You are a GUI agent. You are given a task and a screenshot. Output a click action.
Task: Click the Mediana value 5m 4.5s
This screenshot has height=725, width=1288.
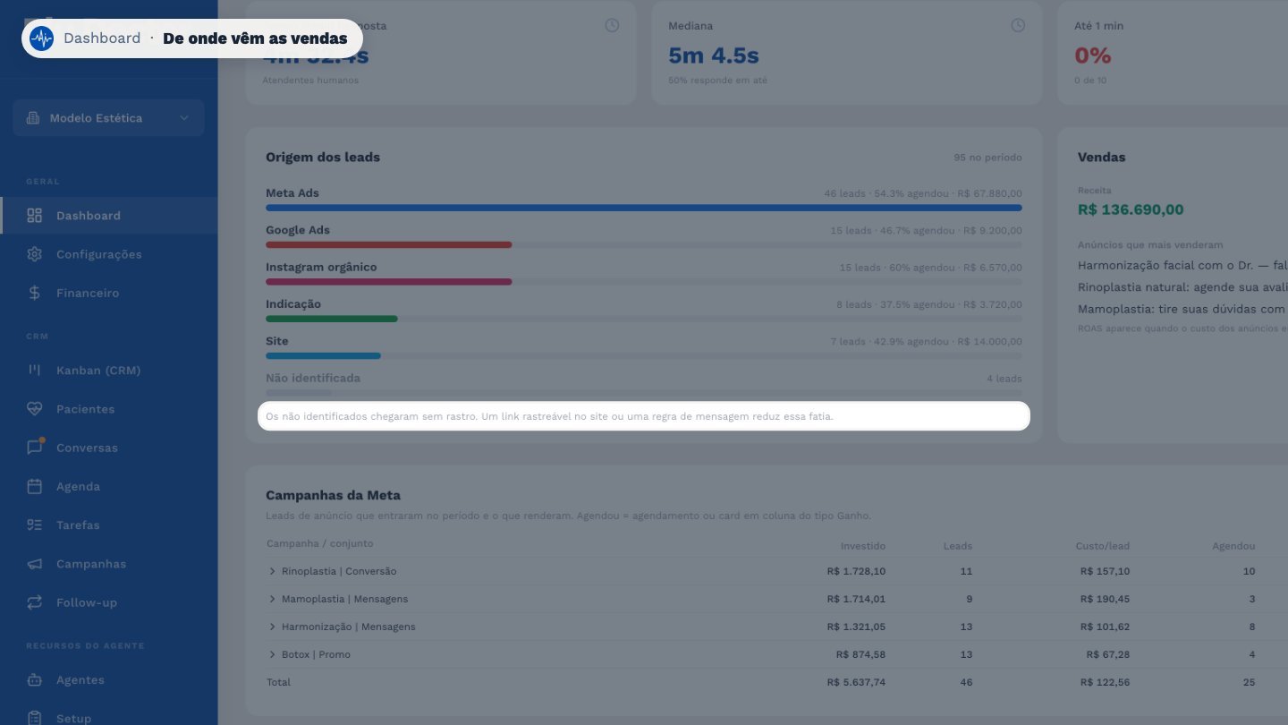click(714, 55)
